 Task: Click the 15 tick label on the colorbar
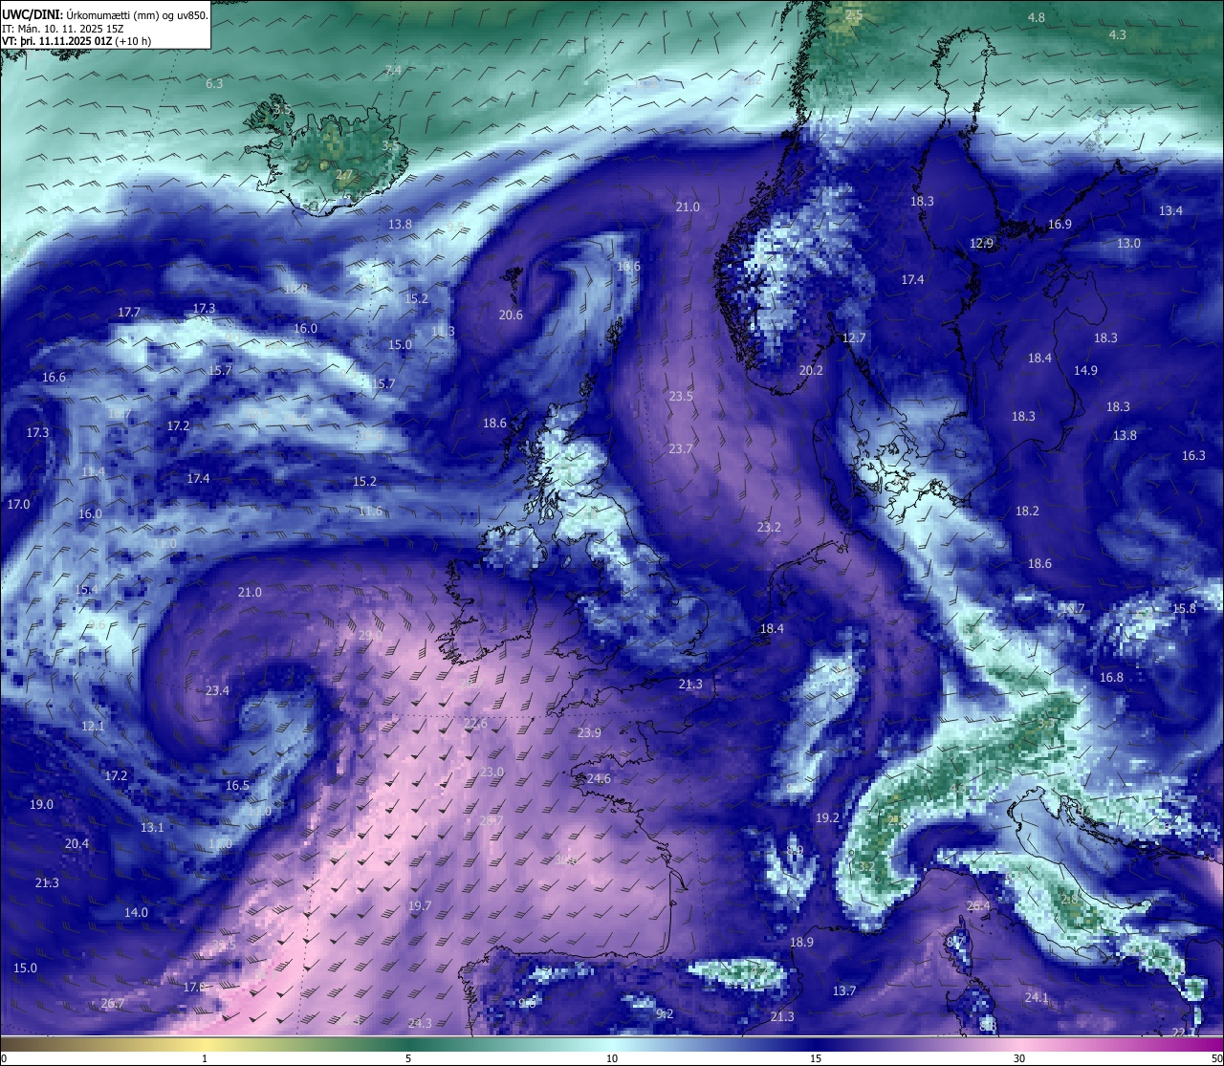pos(816,1058)
